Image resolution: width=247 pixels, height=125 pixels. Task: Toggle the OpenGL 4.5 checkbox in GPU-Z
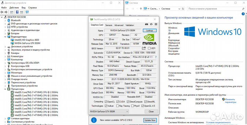143,106
